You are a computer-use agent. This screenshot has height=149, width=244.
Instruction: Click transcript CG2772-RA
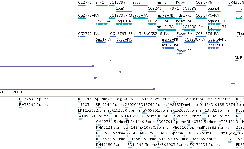click(x=82, y=18)
